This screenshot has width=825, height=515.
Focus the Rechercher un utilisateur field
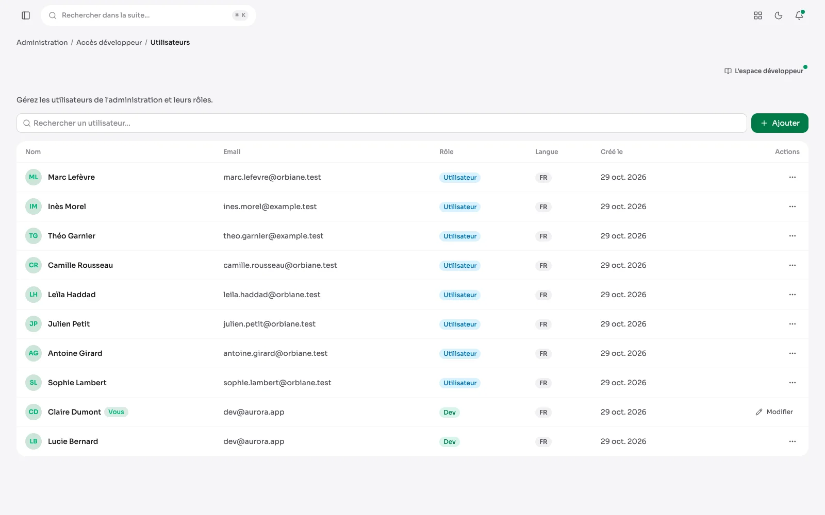[x=382, y=123]
